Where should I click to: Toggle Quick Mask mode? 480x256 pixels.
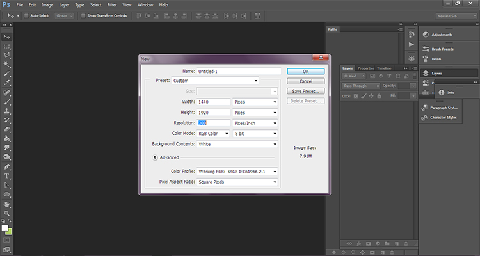7,241
